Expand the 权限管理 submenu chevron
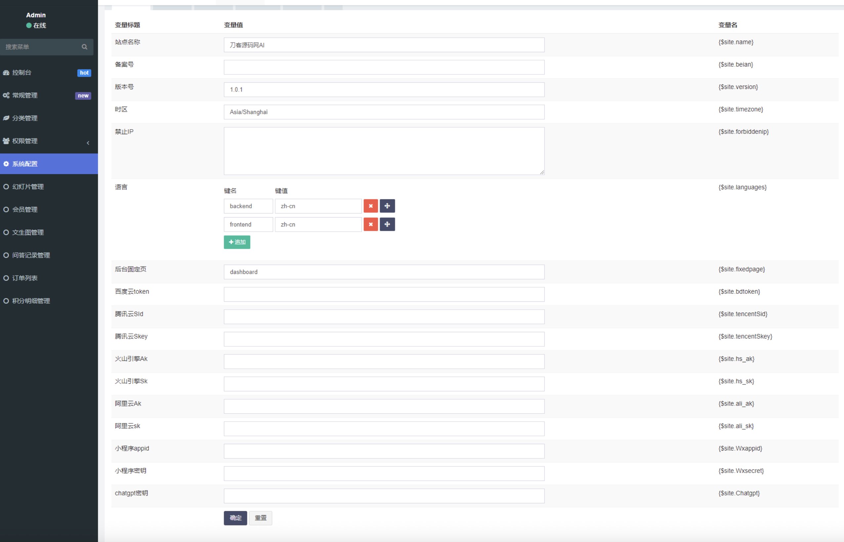Viewport: 844px width, 542px height. [x=88, y=142]
